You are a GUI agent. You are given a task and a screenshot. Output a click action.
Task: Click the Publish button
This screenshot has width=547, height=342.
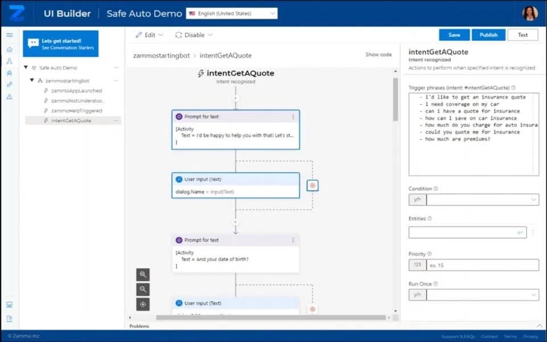(488, 35)
